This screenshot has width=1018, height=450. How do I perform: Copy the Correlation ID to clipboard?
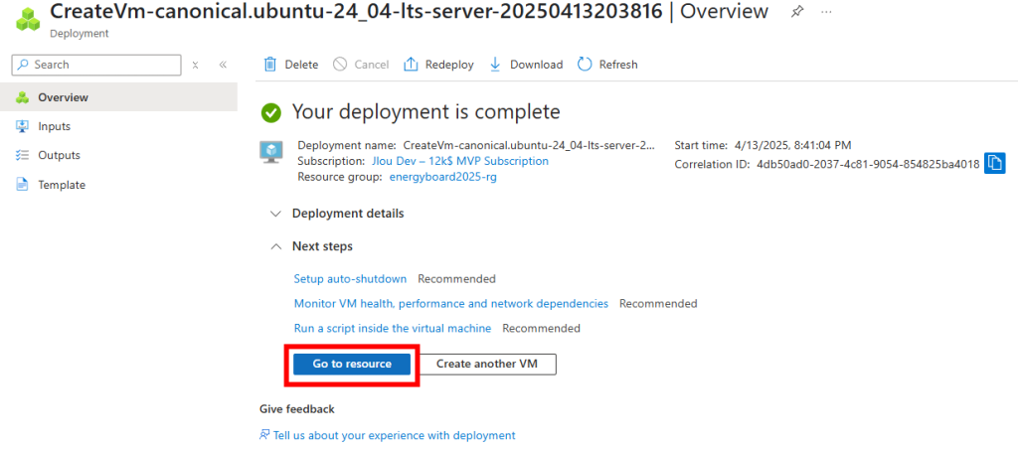click(994, 163)
